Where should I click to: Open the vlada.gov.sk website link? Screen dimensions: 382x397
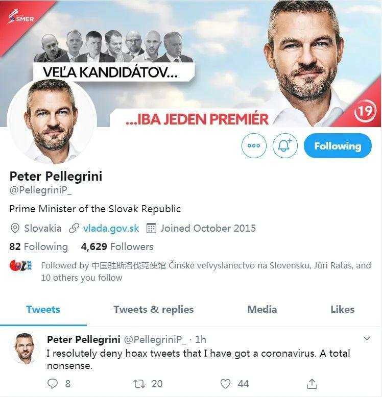[x=111, y=229]
